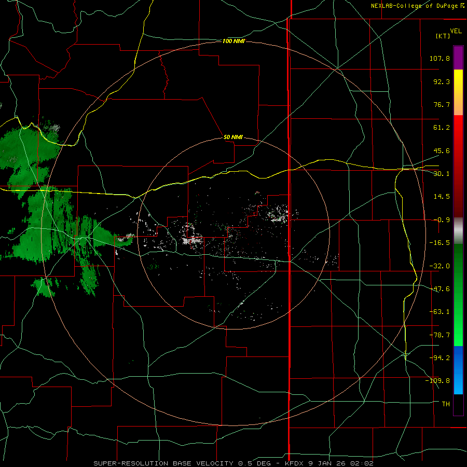This screenshot has width=467, height=467.
Task: Click the -0.9 legend value
Action: coord(442,220)
